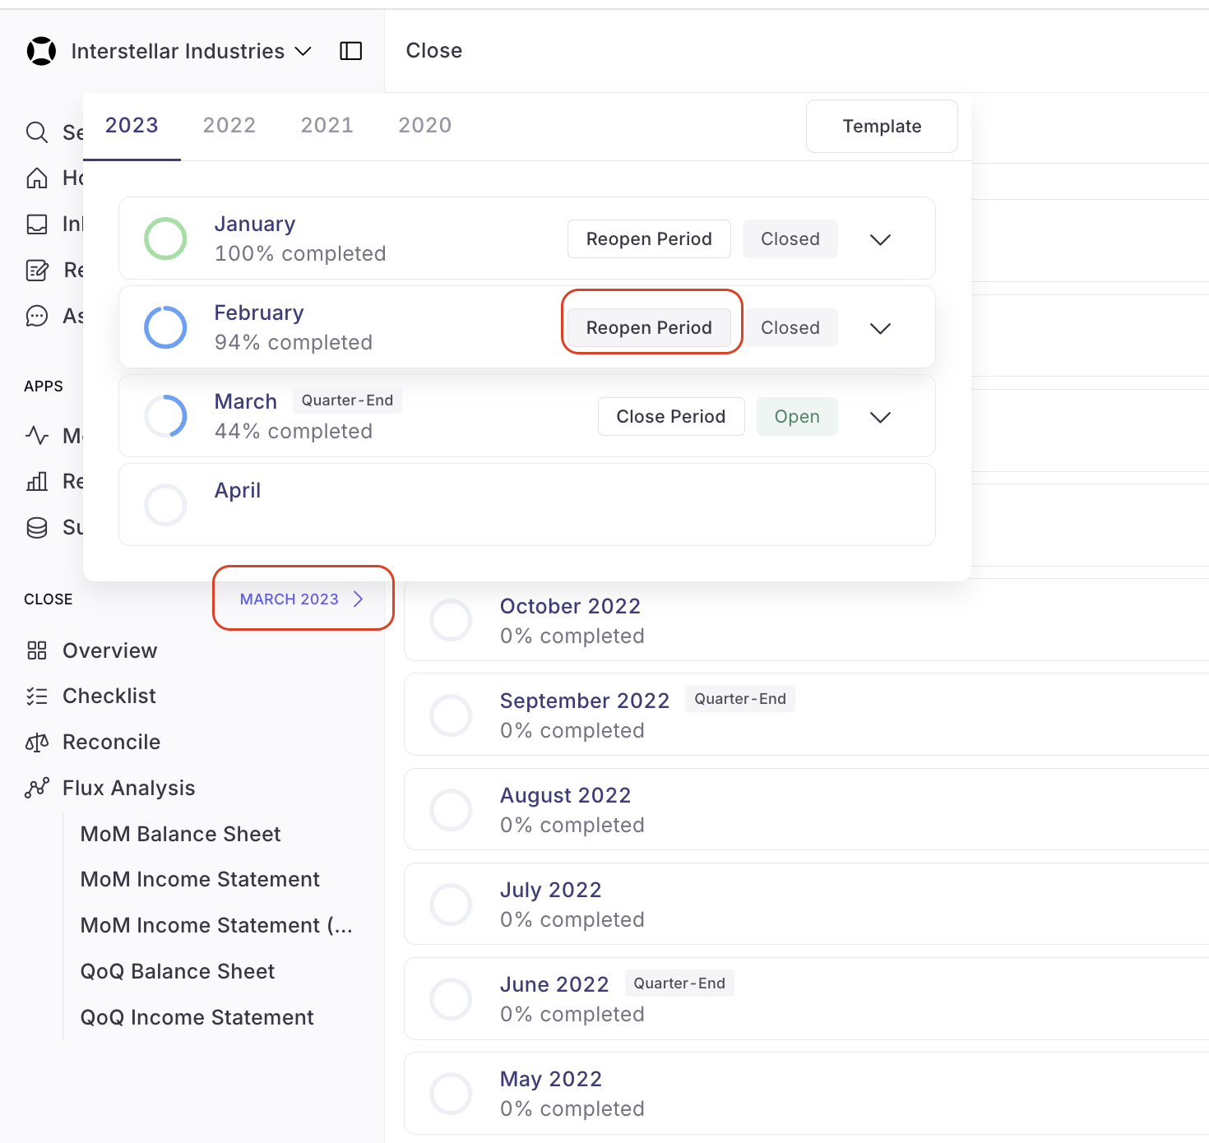Select MoM Balance Sheet

pos(181,834)
